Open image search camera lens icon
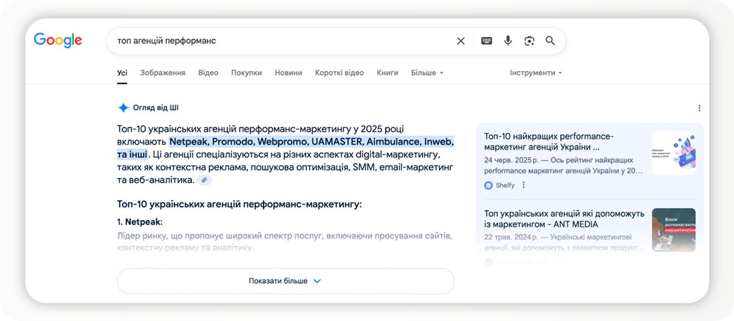734x321 pixels. point(529,41)
